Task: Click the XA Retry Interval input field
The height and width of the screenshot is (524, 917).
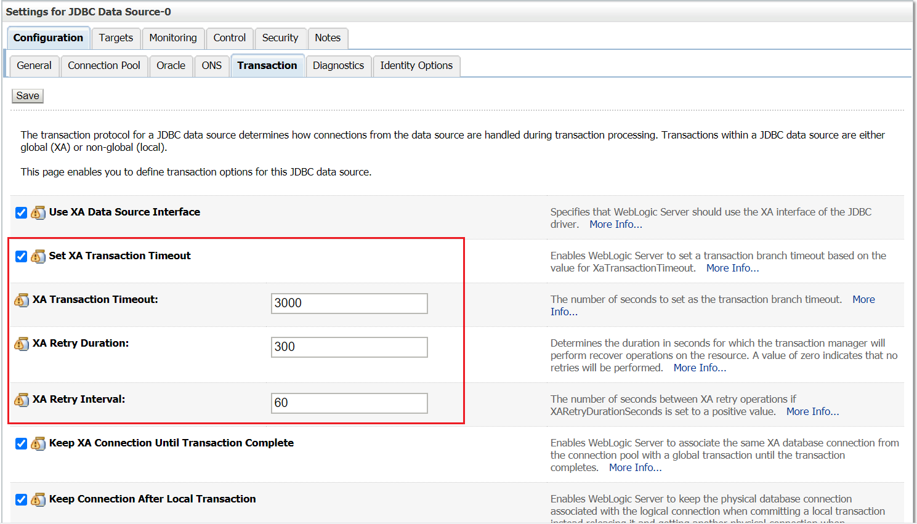Action: pos(349,403)
